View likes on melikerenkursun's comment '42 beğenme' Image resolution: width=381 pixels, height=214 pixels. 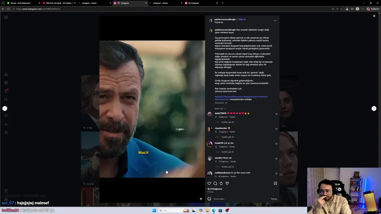pyautogui.click(x=224, y=176)
